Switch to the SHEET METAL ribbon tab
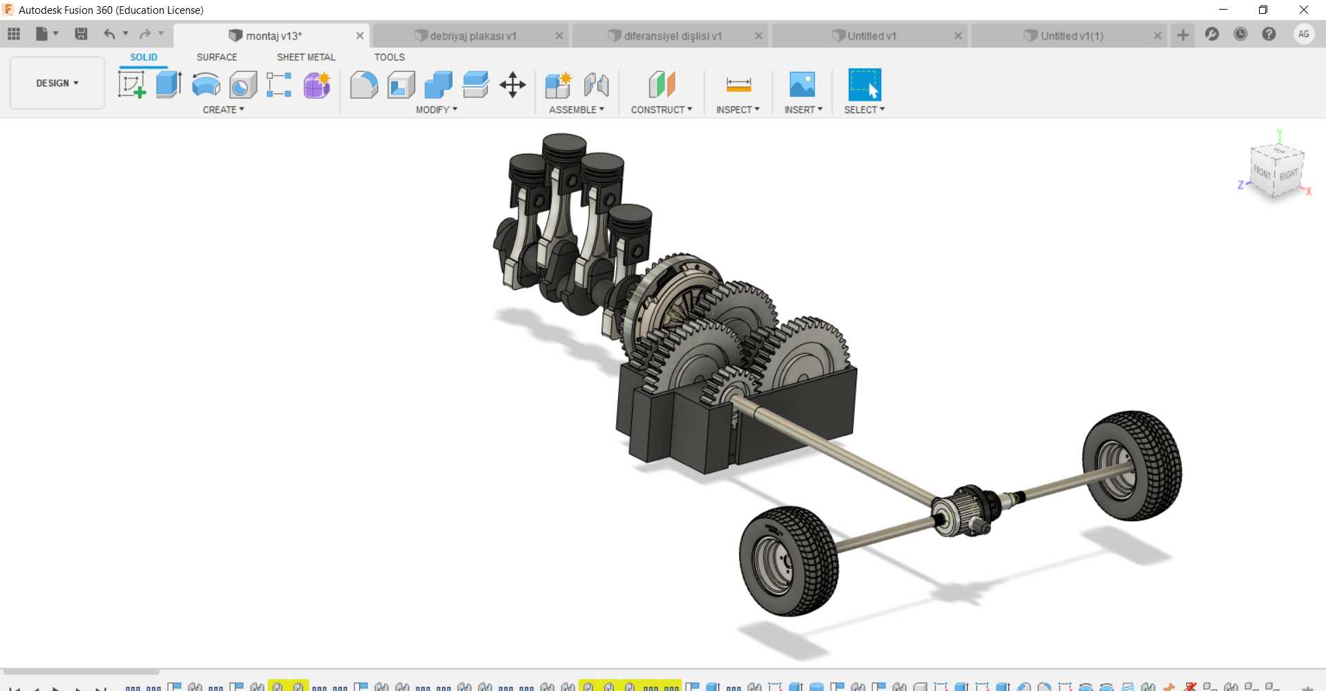 coord(306,57)
